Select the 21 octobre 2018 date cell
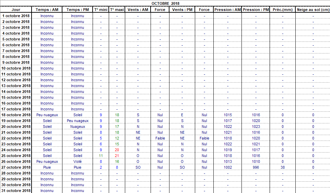This screenshot has width=330, height=193. click(16, 132)
